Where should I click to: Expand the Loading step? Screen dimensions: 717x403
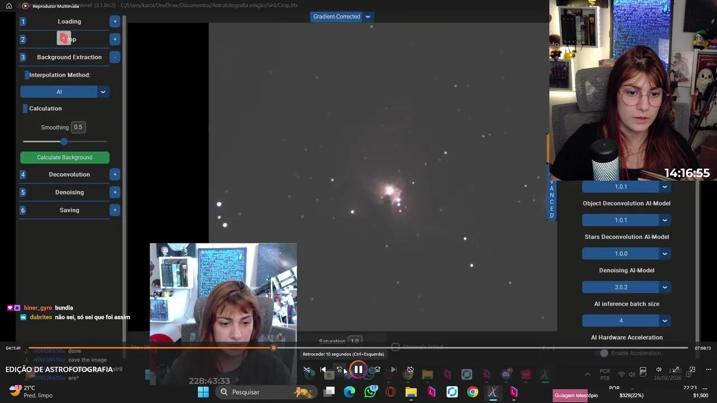tap(115, 21)
